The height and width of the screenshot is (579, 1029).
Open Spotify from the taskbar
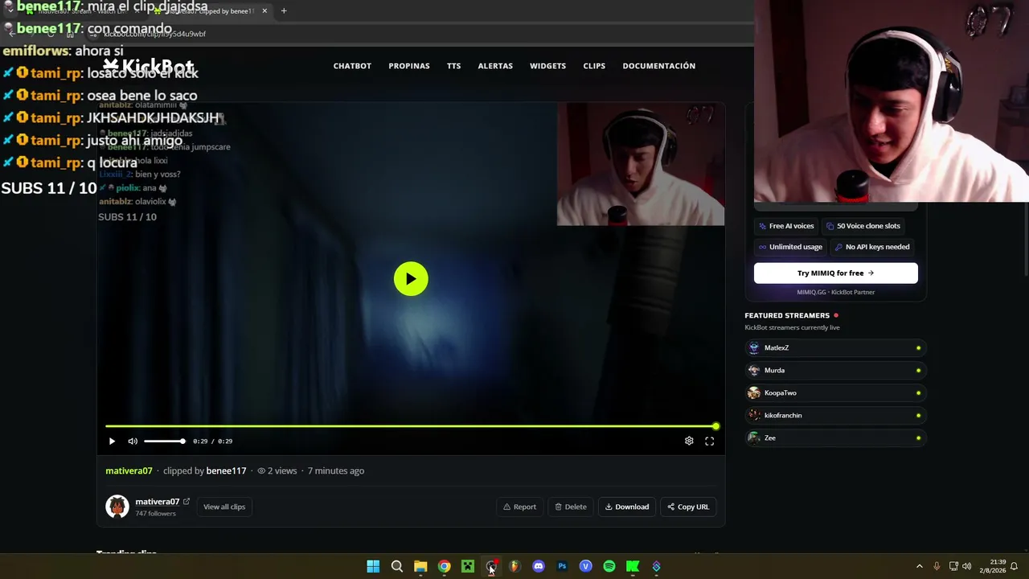(609, 566)
